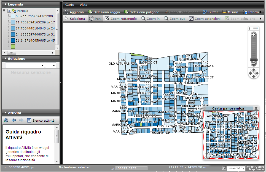The height and width of the screenshot is (172, 266).
Task: Collapse the Legenda panel
Action: coord(5,4)
